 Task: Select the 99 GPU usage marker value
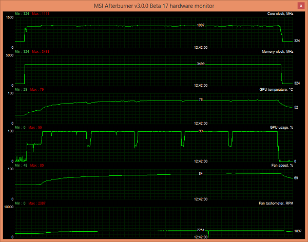point(201,131)
